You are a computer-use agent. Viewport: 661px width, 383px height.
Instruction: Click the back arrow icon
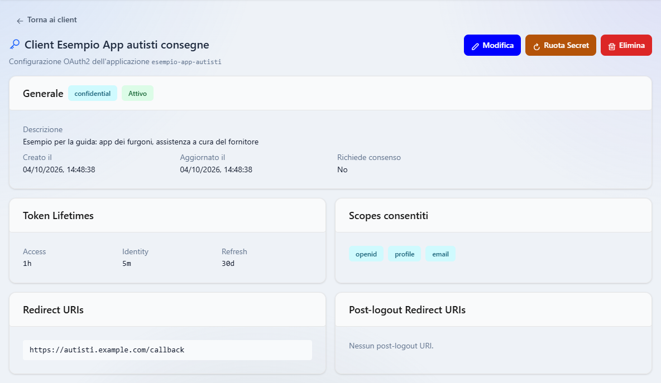[20, 21]
